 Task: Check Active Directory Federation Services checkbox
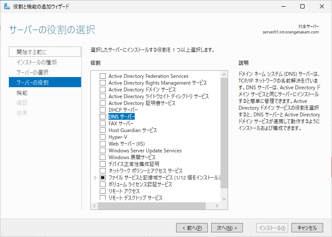click(103, 76)
